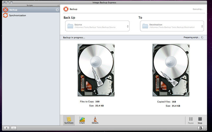Click the destination Size: 35.4 KB text

pos(173,106)
